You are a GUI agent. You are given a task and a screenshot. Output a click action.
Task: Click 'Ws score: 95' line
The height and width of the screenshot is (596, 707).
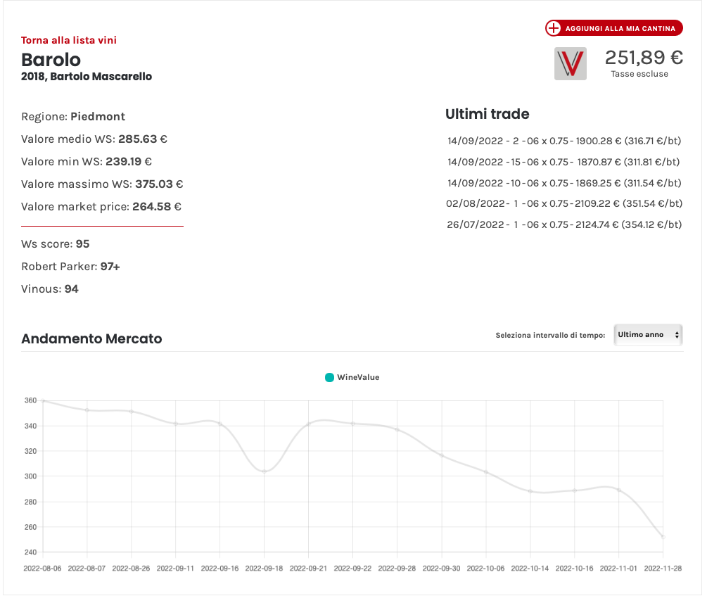coord(56,244)
